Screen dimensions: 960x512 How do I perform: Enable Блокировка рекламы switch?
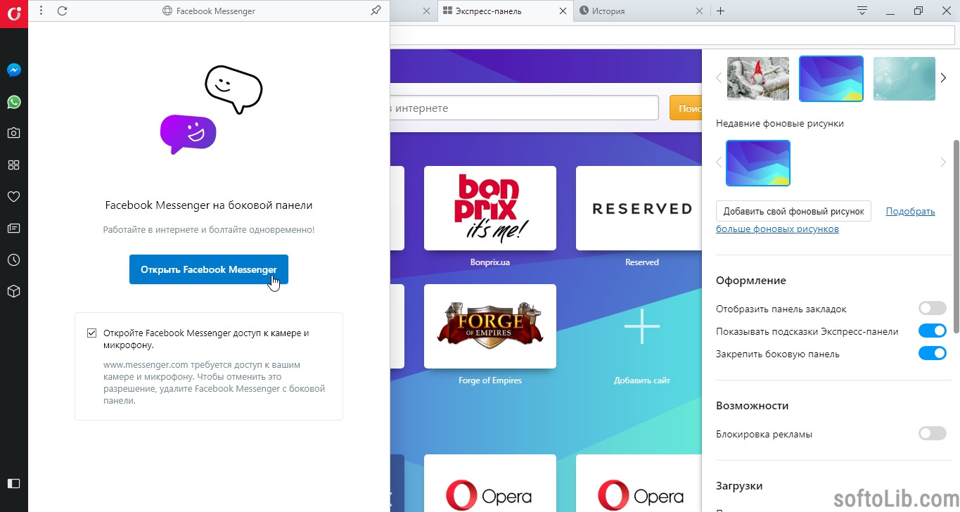click(933, 433)
